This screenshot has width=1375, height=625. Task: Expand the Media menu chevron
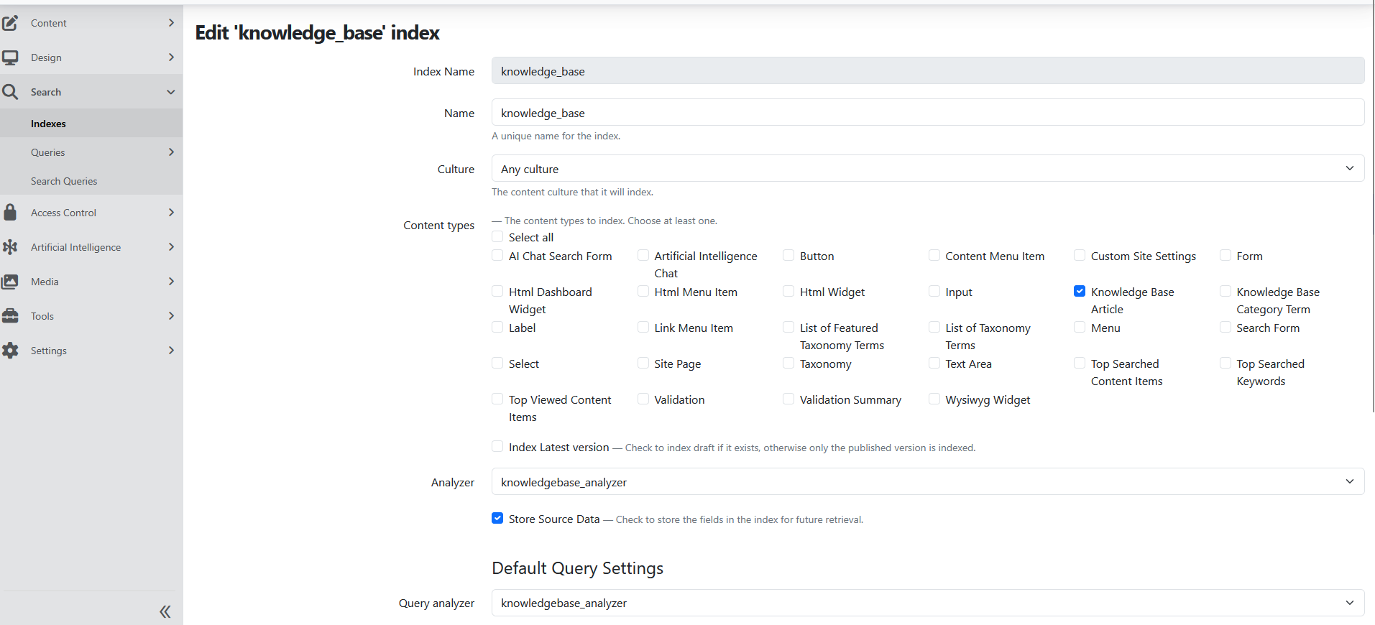(x=171, y=282)
